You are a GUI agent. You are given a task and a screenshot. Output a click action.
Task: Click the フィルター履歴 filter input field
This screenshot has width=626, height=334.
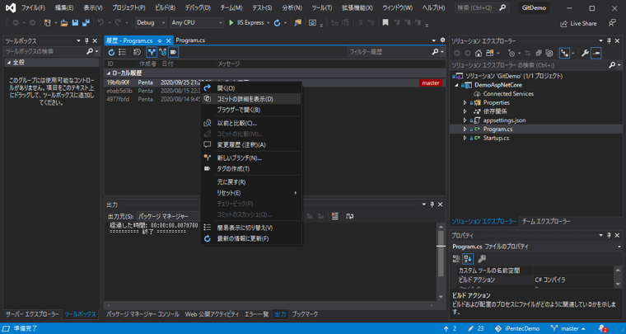coord(387,52)
